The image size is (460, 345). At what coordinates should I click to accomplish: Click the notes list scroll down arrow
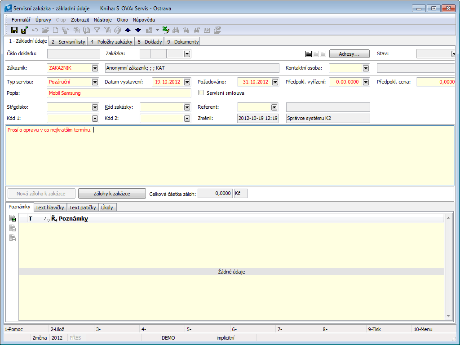click(448, 316)
